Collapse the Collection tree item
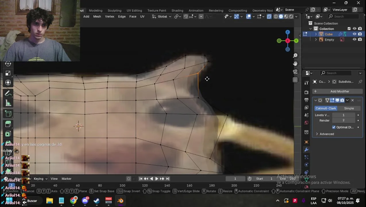 pyautogui.click(x=311, y=29)
